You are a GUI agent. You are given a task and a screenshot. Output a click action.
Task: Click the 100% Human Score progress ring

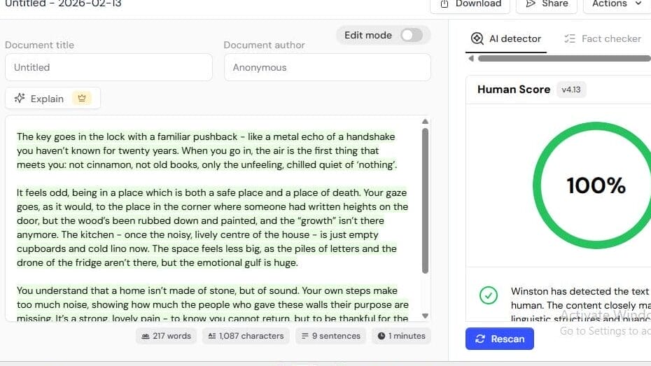596,185
